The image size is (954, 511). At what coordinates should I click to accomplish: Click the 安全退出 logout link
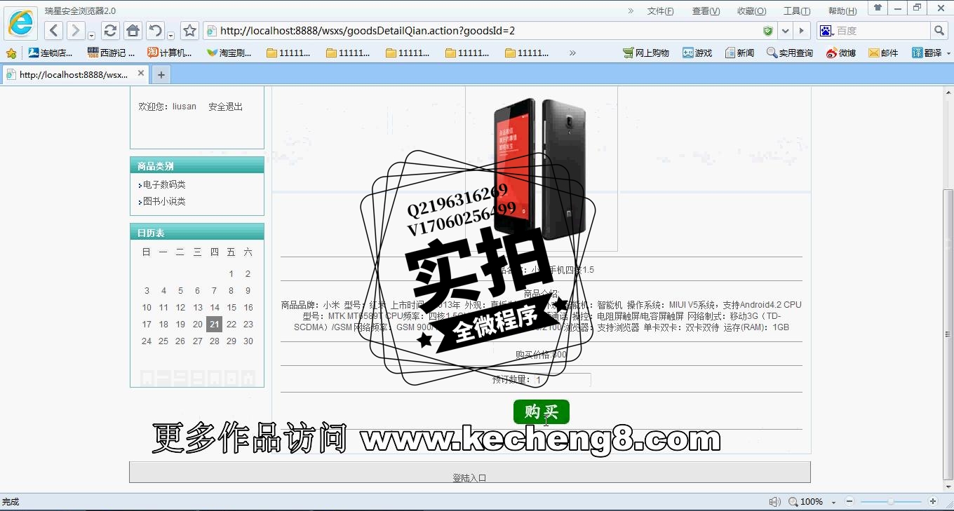pos(225,107)
